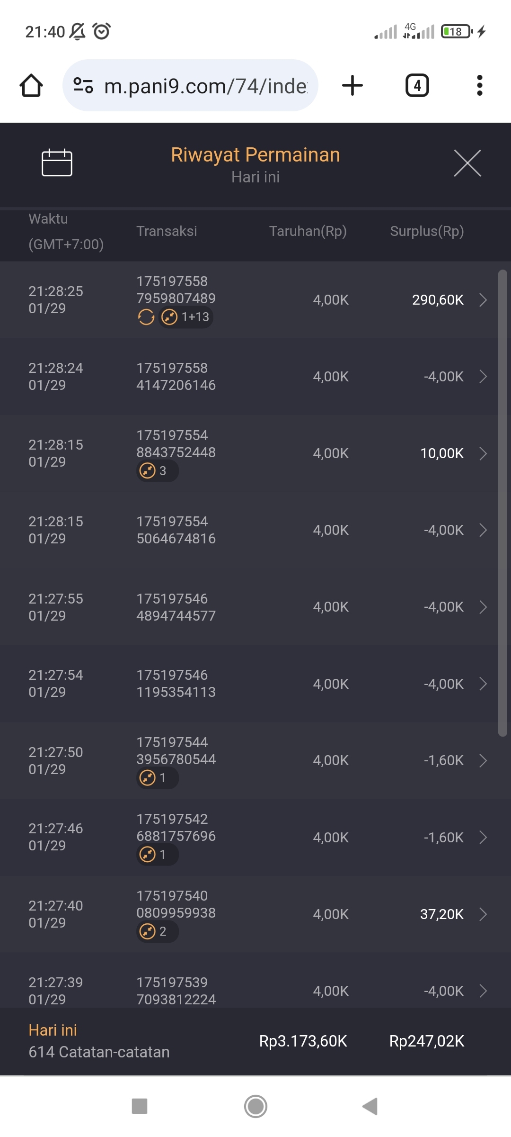This screenshot has width=511, height=1137.
Task: Tap the Android home circle button
Action: 255,1107
